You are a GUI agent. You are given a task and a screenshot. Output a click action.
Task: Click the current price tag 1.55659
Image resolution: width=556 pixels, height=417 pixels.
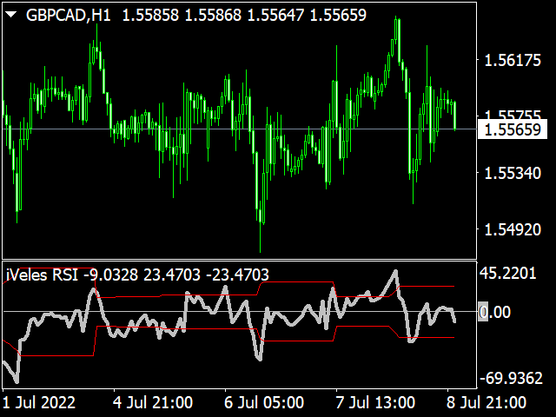[513, 129]
